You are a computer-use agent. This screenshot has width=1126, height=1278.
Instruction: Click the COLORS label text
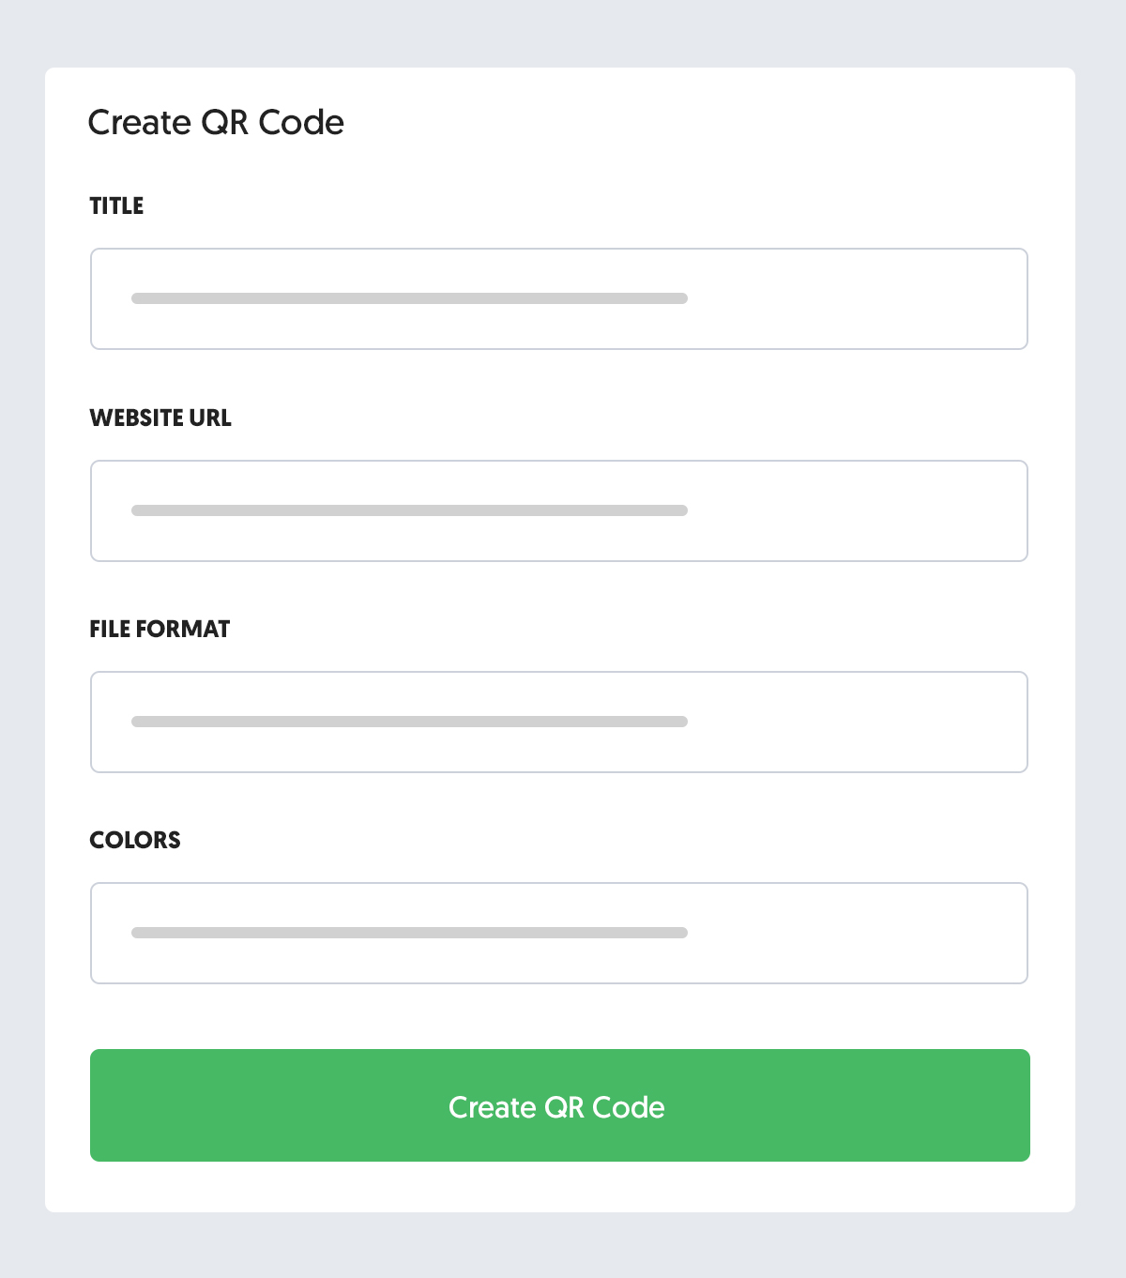click(135, 841)
